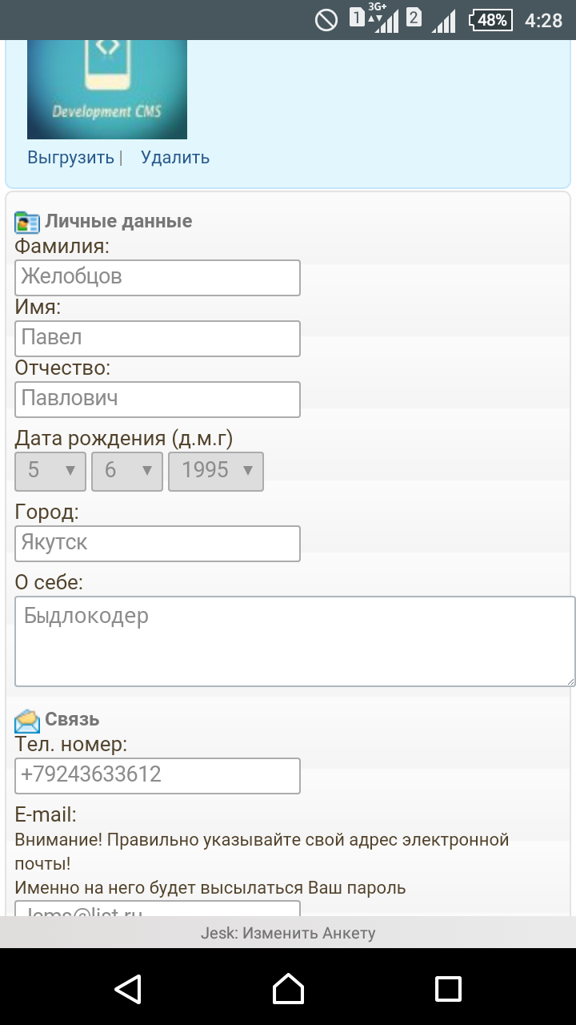This screenshot has height=1025, width=576.
Task: Open the birth year 1995 dropdown
Action: 216,471
